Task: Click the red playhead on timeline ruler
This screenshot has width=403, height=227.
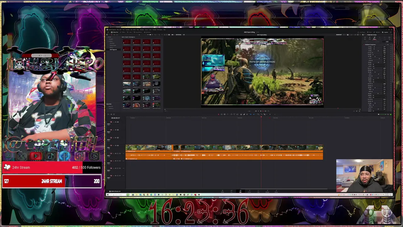Action: pyautogui.click(x=261, y=117)
